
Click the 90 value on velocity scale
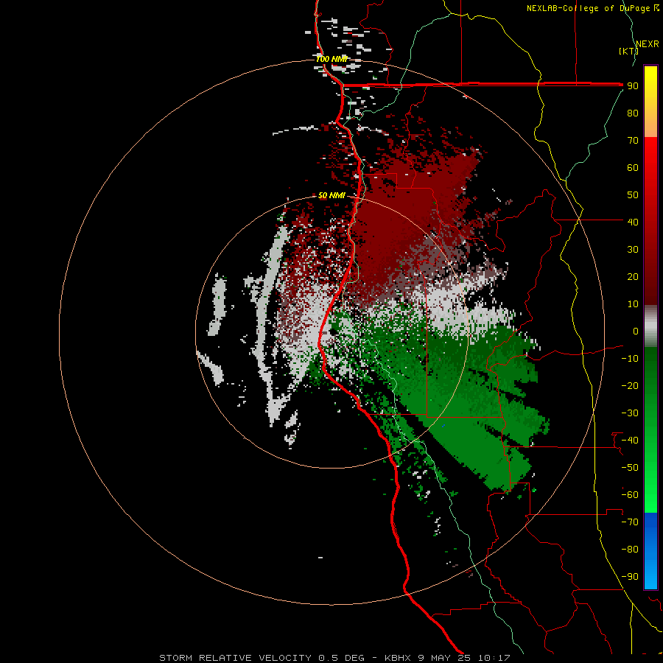[633, 86]
